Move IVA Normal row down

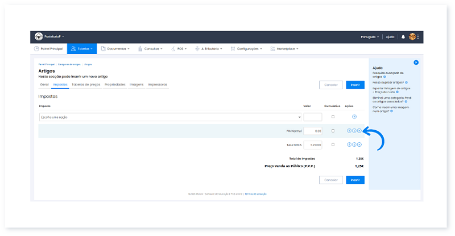coord(354,131)
